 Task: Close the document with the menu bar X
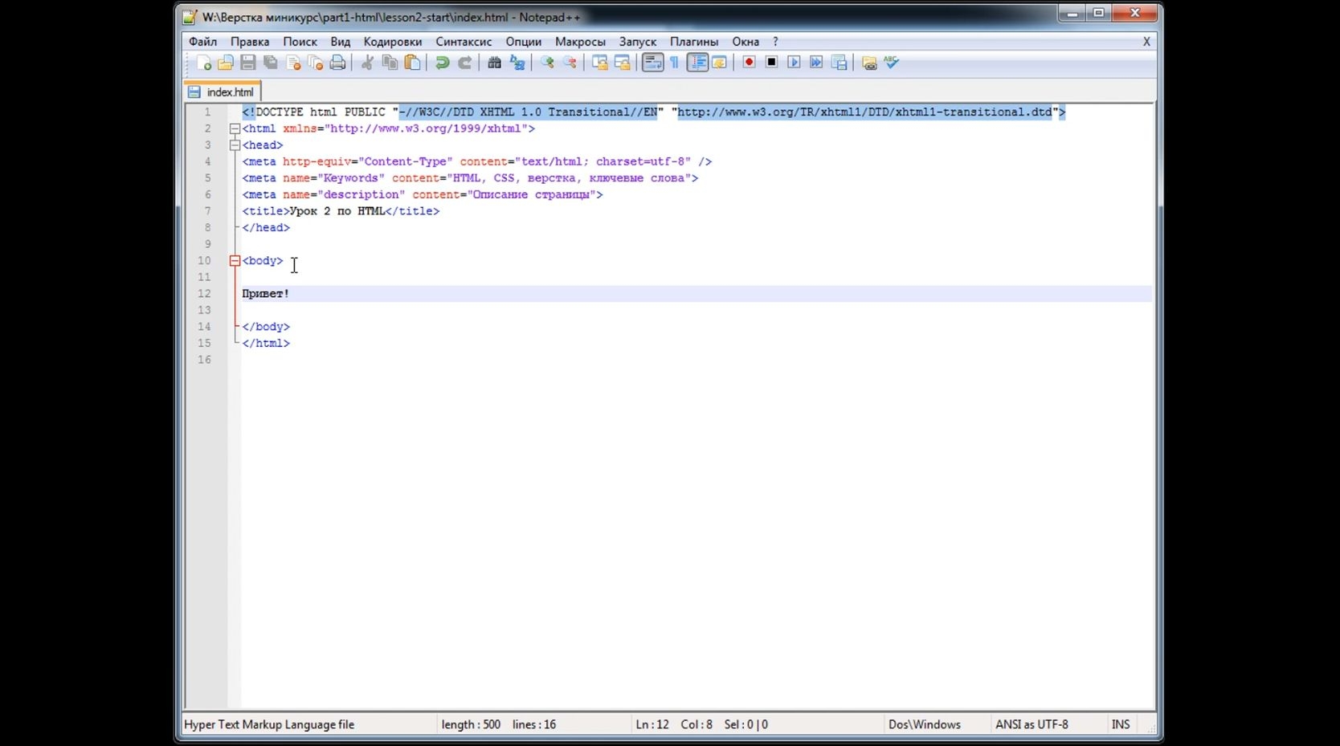(1146, 42)
